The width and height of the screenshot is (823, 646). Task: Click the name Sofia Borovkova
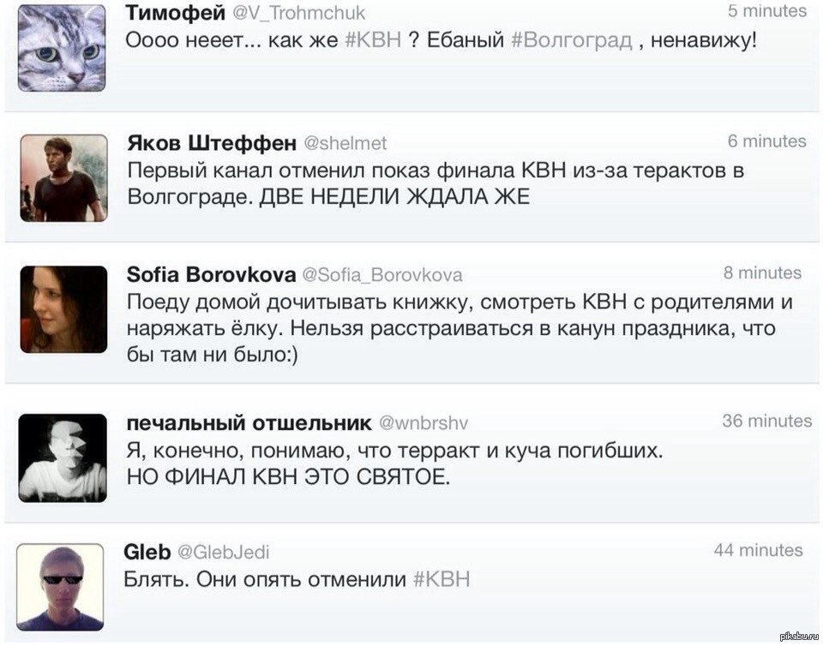[211, 274]
